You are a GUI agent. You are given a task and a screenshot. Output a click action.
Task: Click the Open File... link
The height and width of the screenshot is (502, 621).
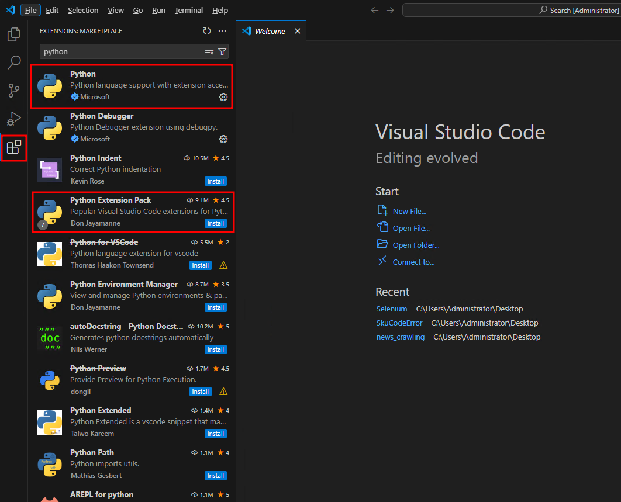click(x=411, y=229)
